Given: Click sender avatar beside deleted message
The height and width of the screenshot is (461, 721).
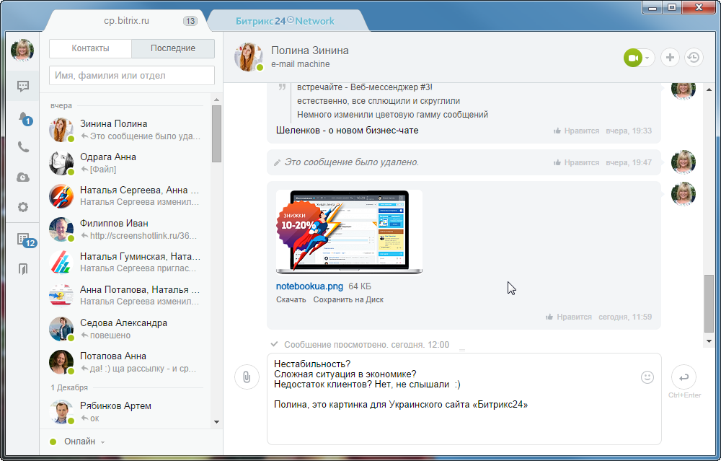Looking at the screenshot, I should (684, 162).
